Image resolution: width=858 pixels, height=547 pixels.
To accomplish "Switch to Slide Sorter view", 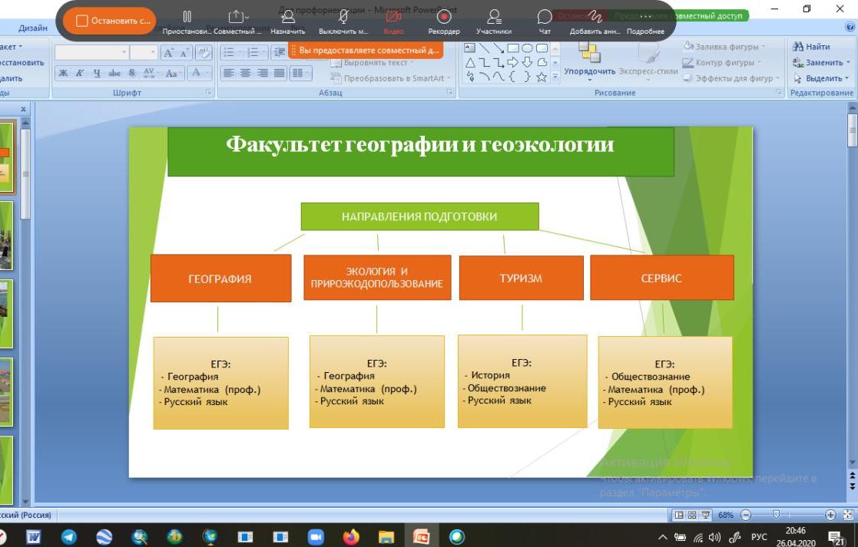I will [692, 515].
